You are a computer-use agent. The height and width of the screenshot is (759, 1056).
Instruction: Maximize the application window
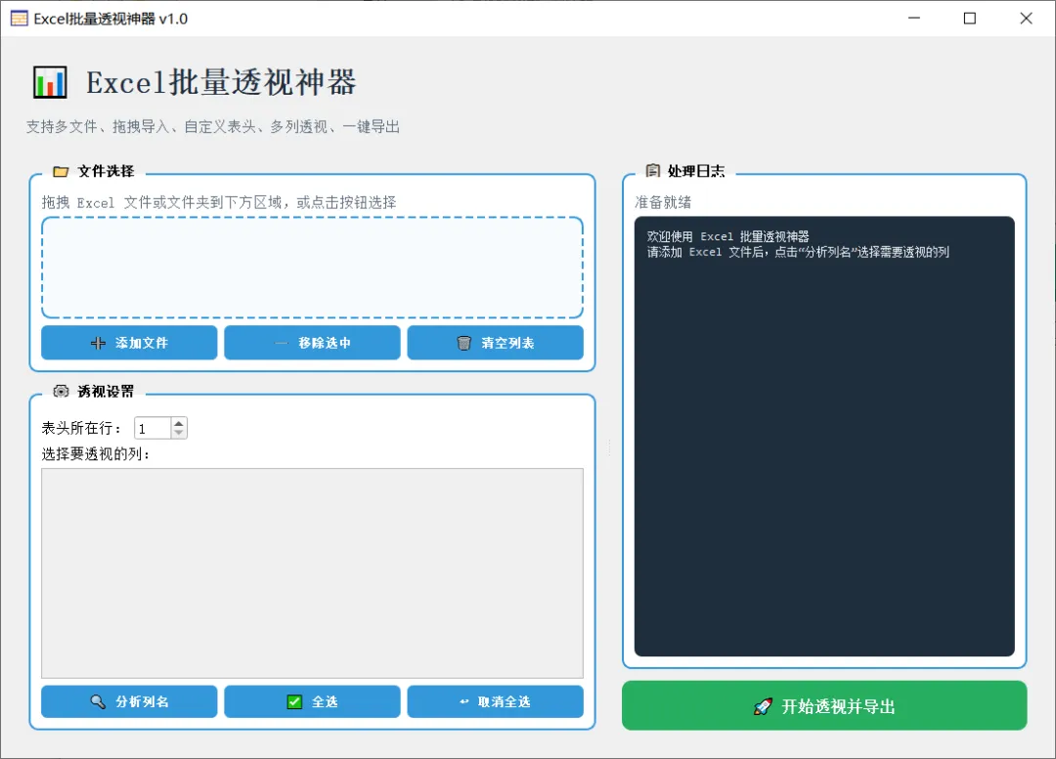tap(970, 19)
